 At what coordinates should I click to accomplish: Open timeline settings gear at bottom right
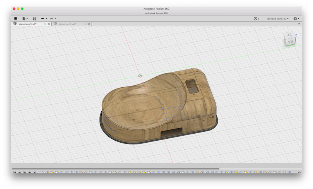pos(299,172)
